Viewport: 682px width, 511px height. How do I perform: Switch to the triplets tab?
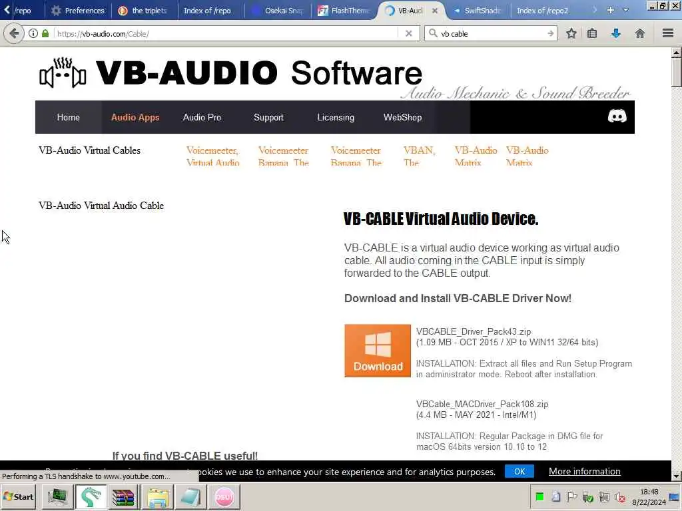144,11
